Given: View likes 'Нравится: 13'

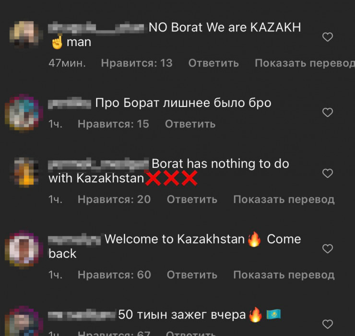Looking at the screenshot, I should click(x=137, y=63).
